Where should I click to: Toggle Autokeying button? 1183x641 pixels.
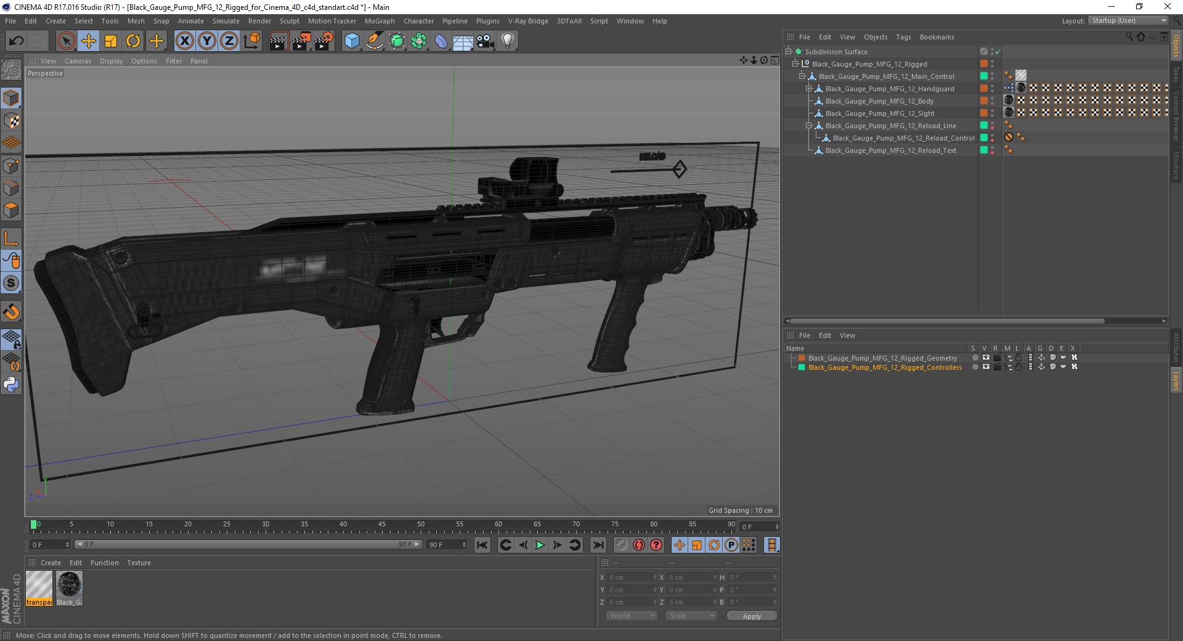639,545
